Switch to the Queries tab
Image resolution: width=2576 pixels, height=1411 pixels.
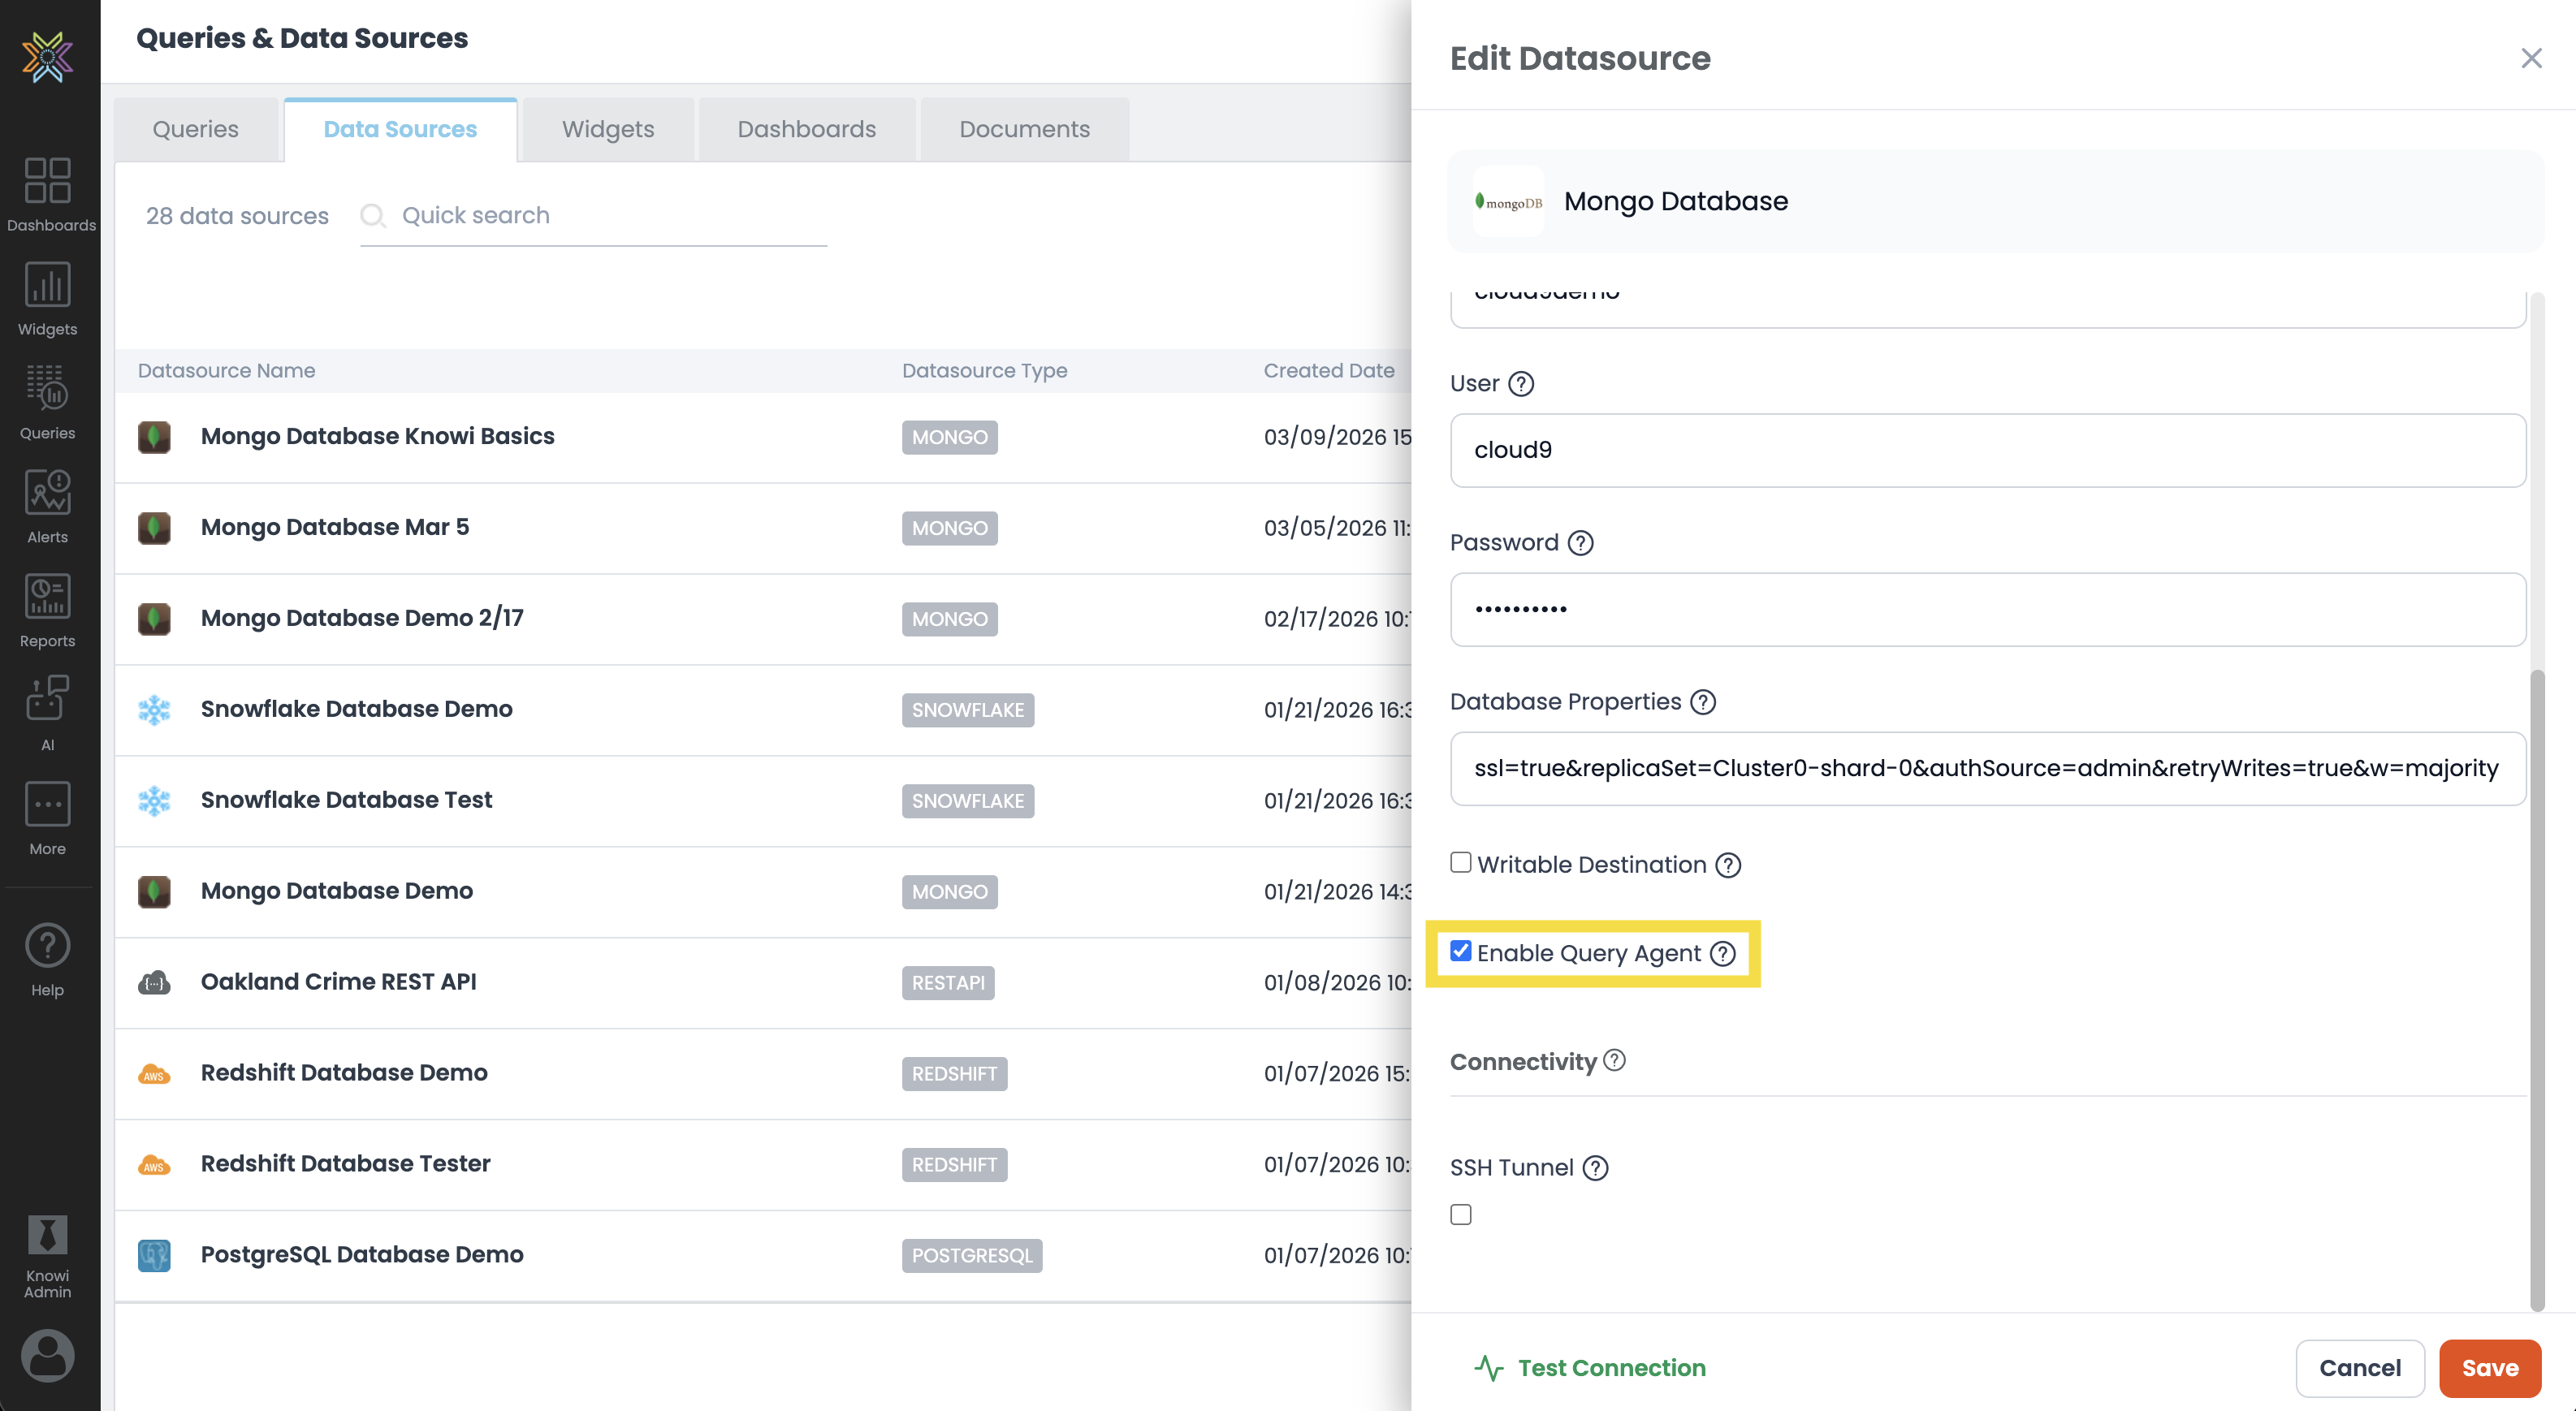tap(196, 128)
